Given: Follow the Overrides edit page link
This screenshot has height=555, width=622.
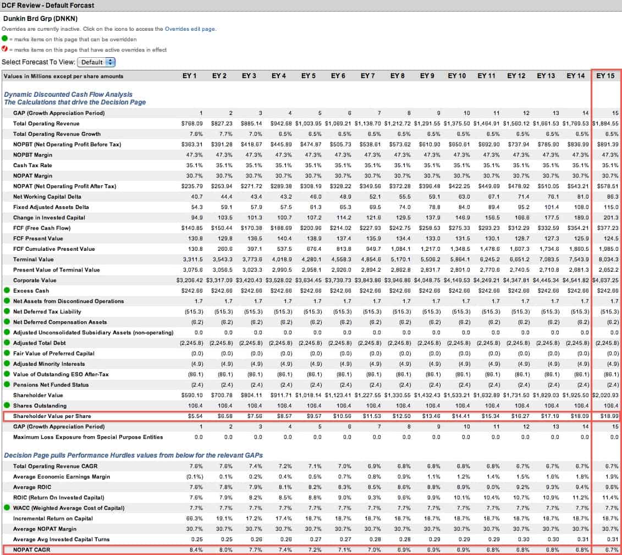Looking at the screenshot, I should click(x=190, y=29).
